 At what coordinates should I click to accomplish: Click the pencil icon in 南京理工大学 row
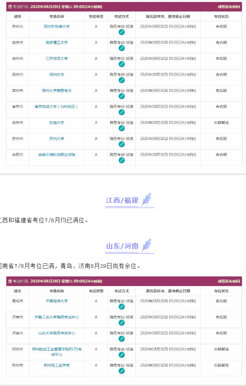[x=122, y=48]
